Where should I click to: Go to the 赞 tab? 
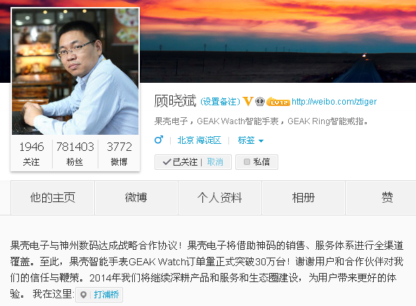coord(386,198)
